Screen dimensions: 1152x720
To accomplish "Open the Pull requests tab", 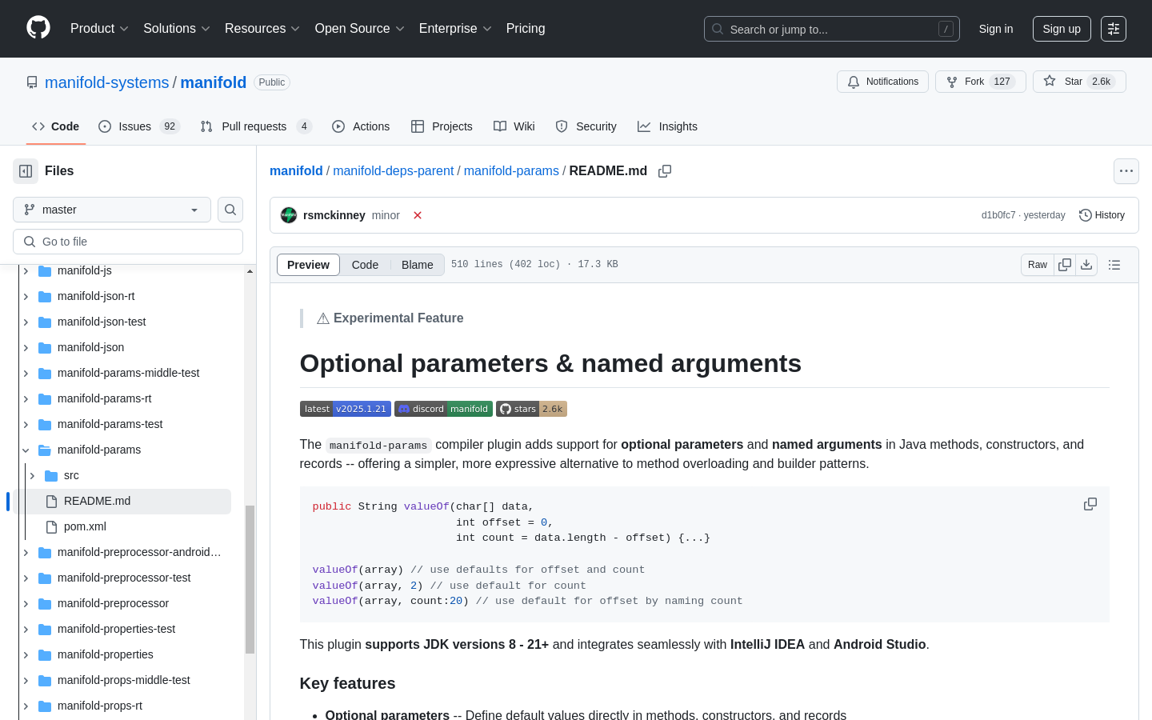I will (256, 126).
